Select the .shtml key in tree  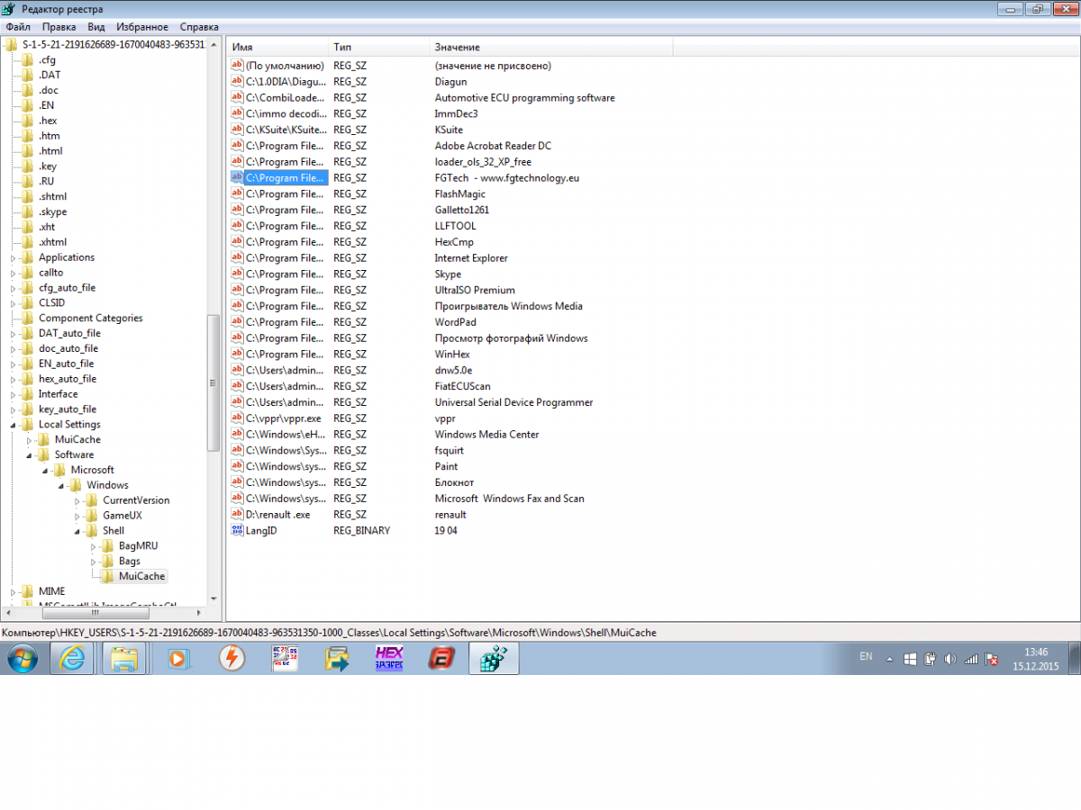click(52, 196)
